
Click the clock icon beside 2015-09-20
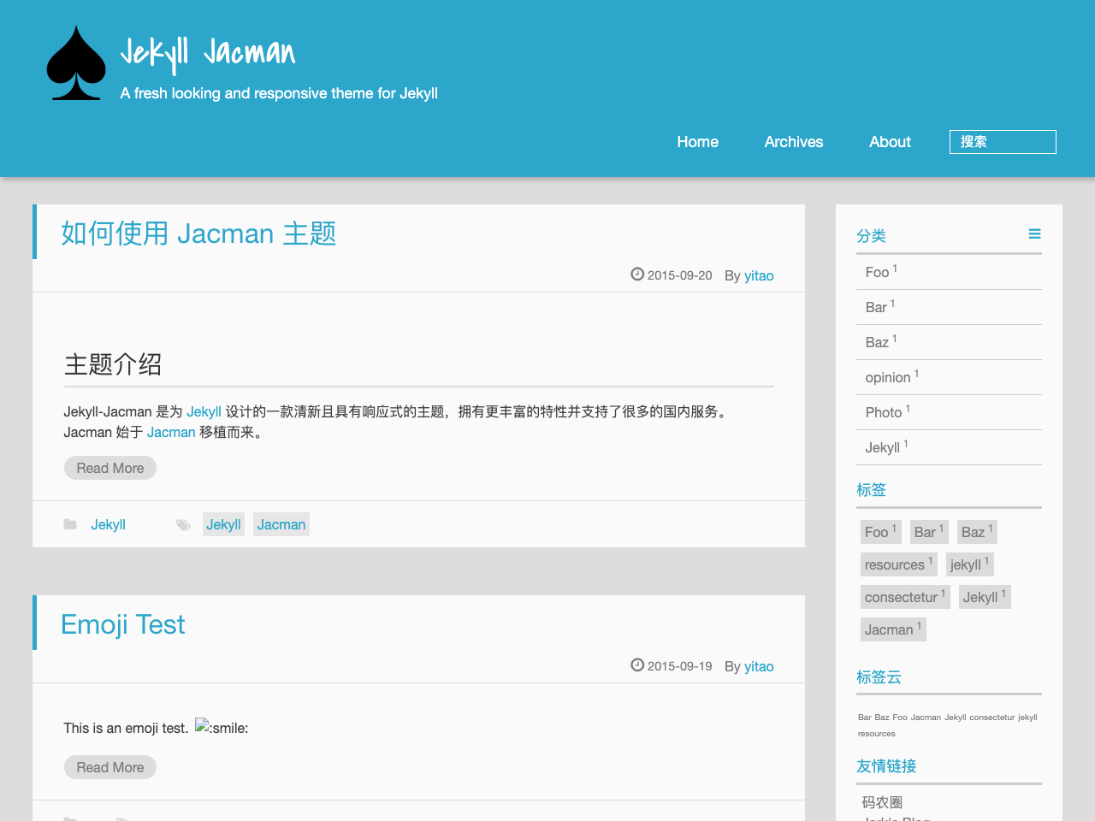(637, 275)
